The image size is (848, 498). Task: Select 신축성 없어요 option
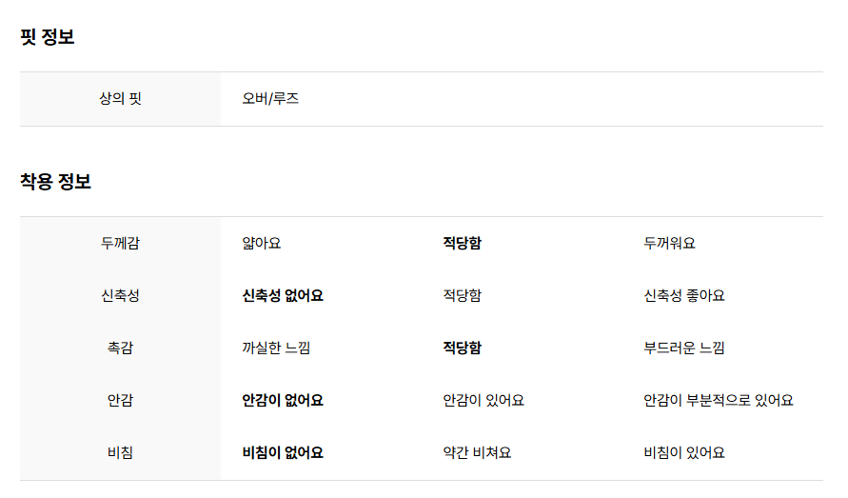(283, 295)
